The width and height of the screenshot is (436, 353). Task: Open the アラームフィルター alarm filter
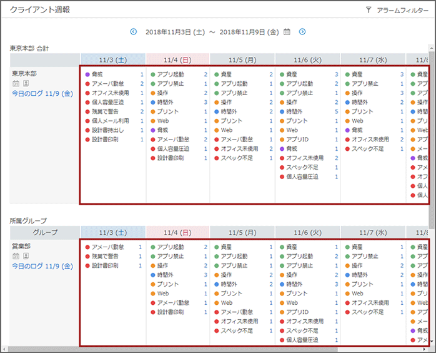[x=402, y=11]
